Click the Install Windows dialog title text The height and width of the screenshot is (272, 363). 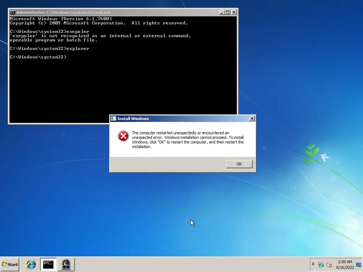[x=133, y=119]
